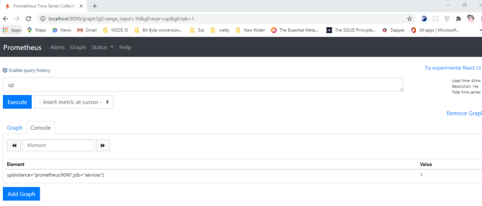The width and height of the screenshot is (482, 206).
Task: Toggle Enable query history checkbox
Action: point(5,70)
